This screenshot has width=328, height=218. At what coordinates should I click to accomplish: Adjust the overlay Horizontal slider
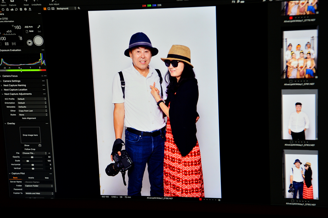pyautogui.click(x=32, y=165)
